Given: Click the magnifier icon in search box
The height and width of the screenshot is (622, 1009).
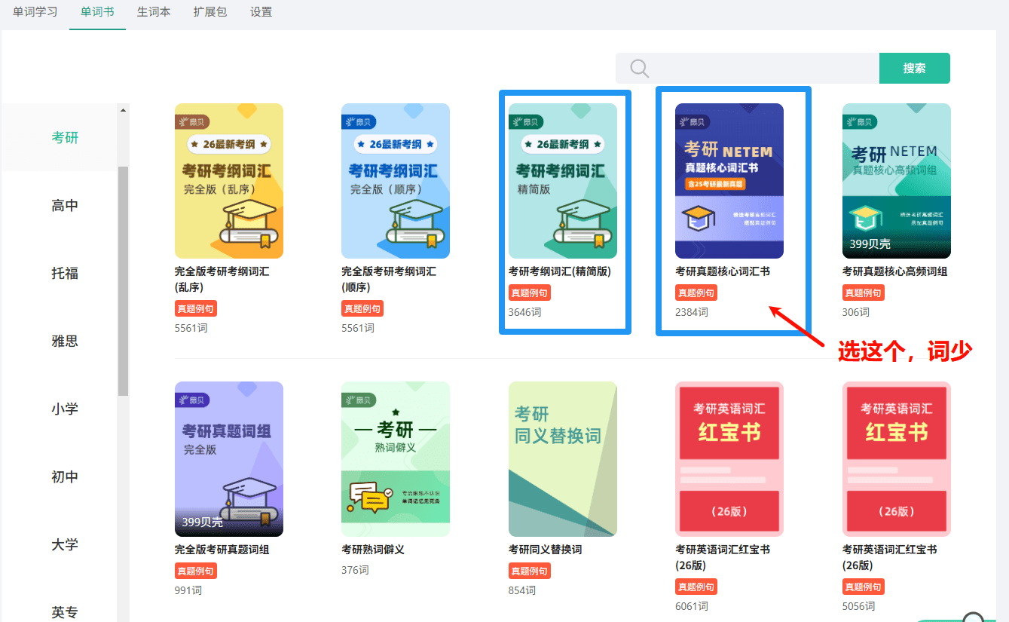Looking at the screenshot, I should (640, 69).
